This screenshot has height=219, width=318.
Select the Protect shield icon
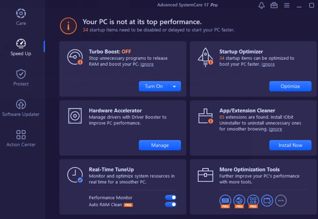tap(21, 73)
